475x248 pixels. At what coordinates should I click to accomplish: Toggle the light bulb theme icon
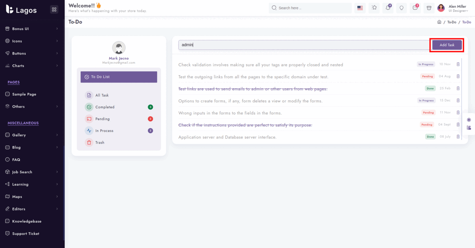tap(401, 8)
